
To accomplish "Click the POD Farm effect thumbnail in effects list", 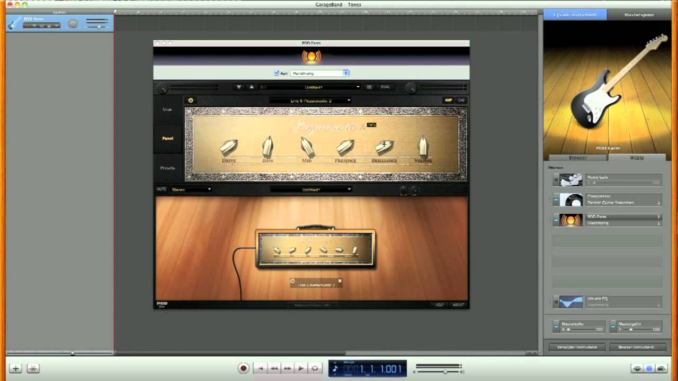I will 571,220.
